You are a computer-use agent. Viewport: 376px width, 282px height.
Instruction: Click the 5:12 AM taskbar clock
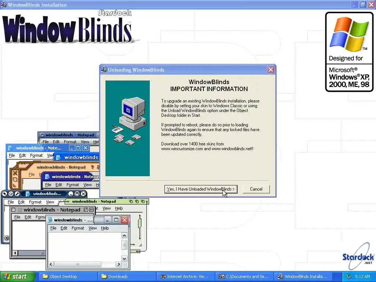(362, 276)
